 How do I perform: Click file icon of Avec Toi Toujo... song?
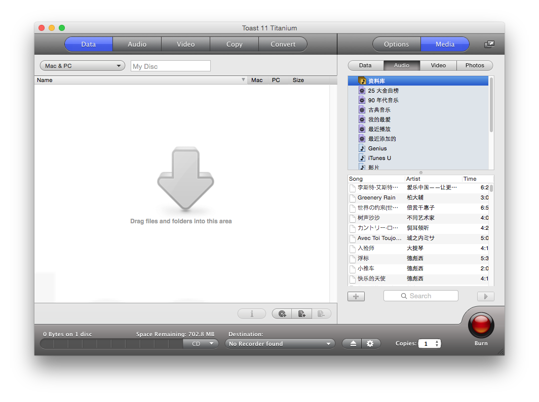pos(353,239)
